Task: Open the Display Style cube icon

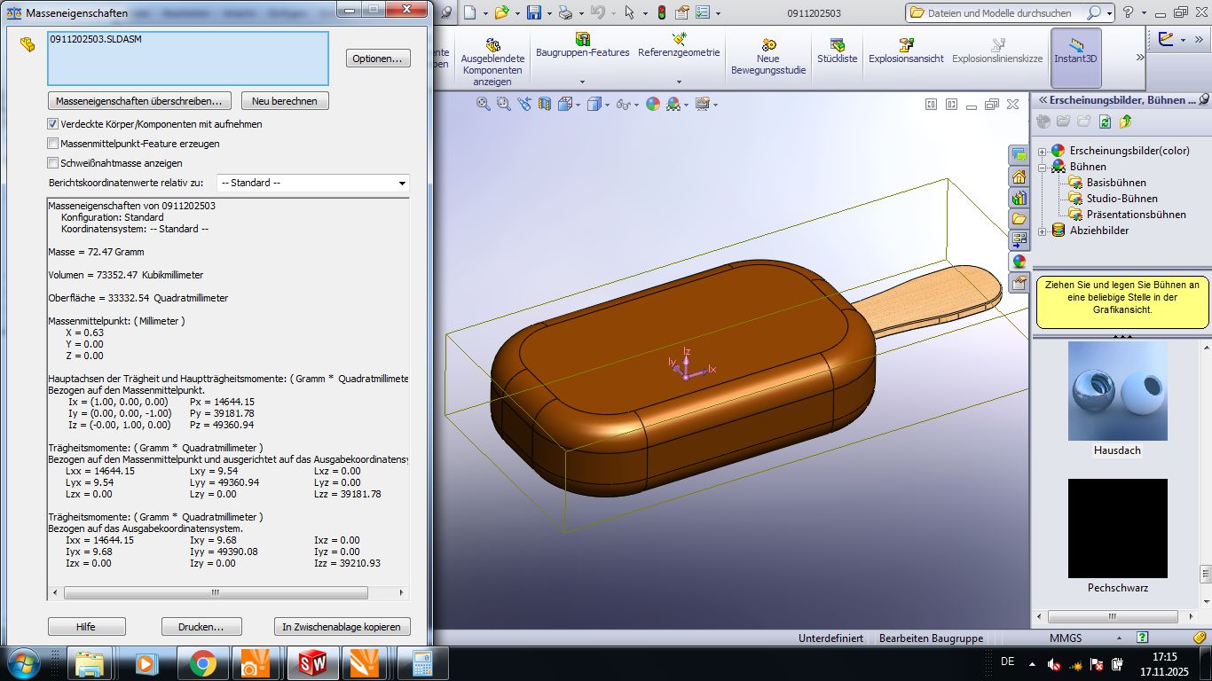Action: pyautogui.click(x=594, y=104)
